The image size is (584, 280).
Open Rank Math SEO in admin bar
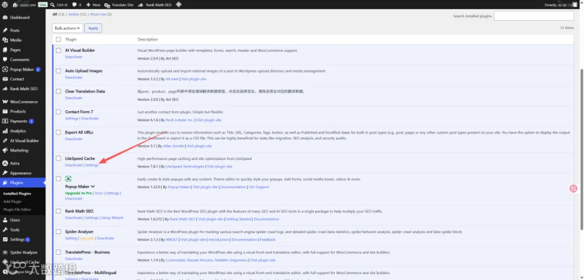[154, 5]
